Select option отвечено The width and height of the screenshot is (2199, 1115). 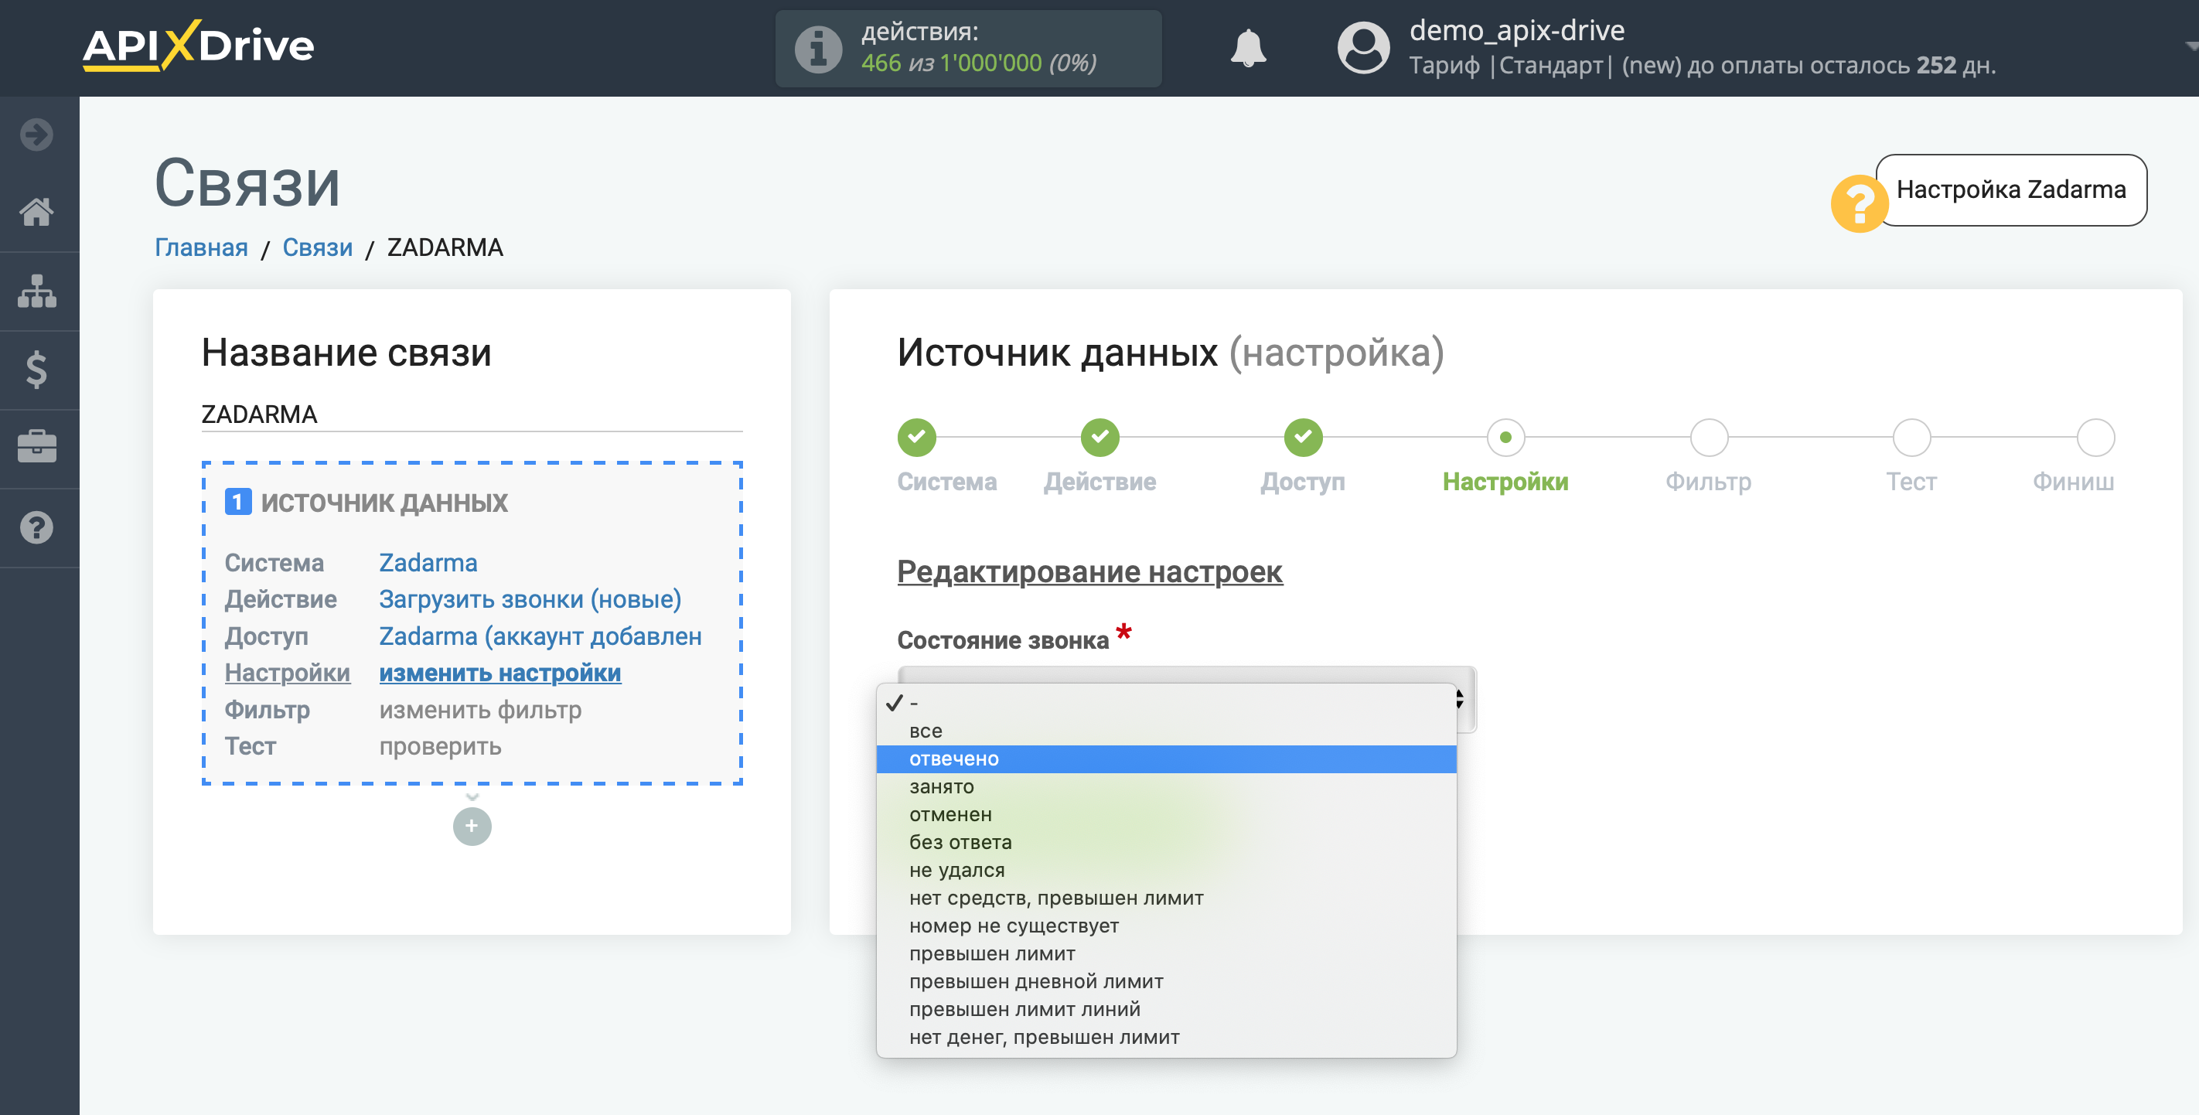1166,759
